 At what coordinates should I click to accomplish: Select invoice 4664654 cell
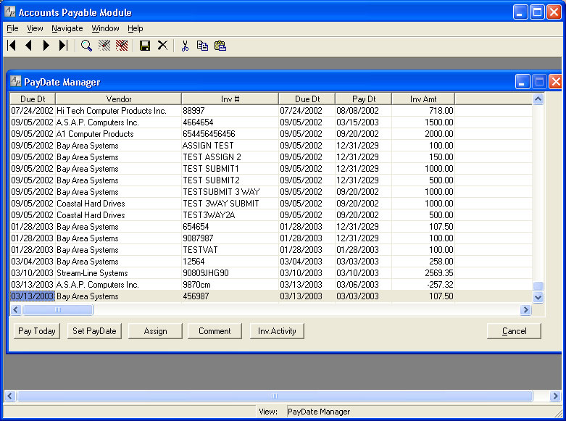(230, 122)
